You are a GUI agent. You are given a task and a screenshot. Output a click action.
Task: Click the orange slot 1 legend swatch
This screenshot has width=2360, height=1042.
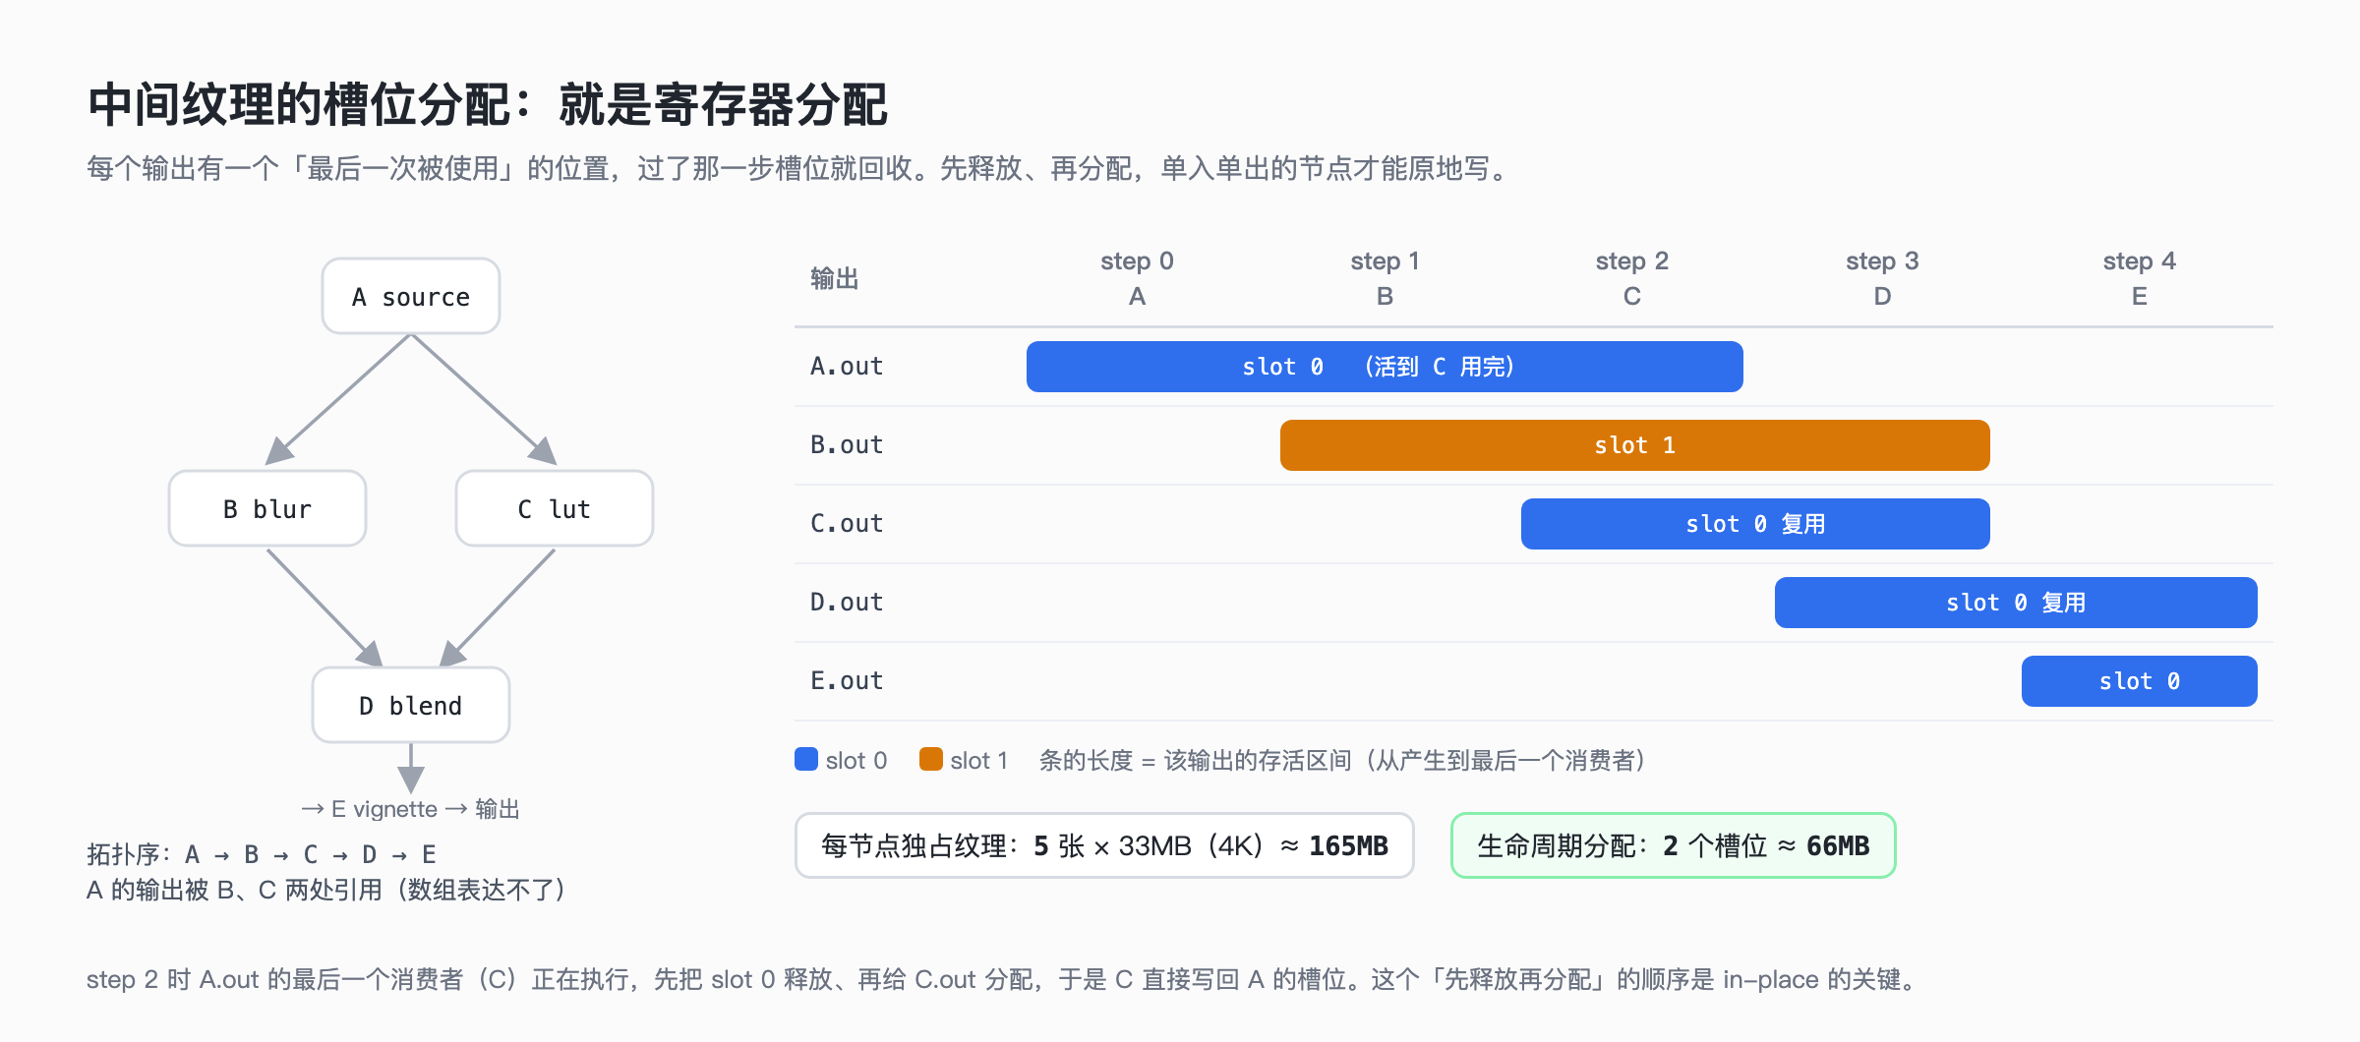[x=930, y=759]
